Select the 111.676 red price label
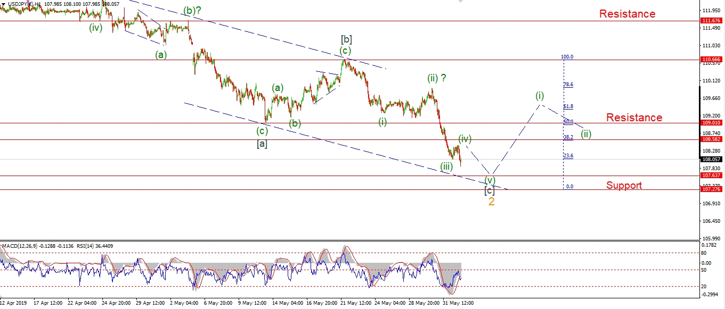 (712, 21)
